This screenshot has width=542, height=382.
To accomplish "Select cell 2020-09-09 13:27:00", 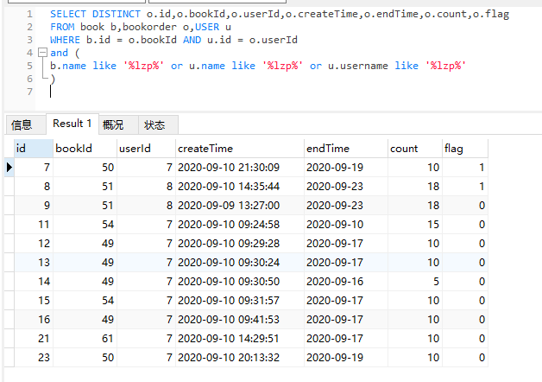I will (x=240, y=206).
